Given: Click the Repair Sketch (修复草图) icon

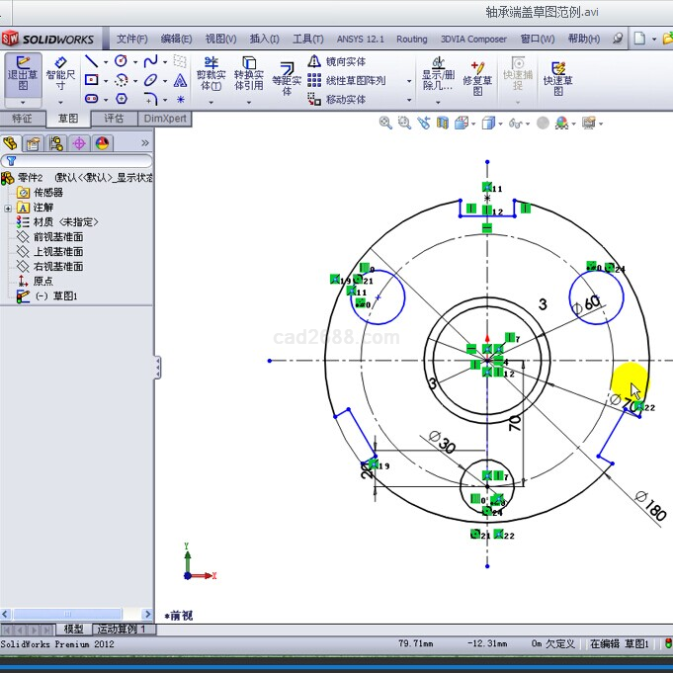Looking at the screenshot, I should pos(477,75).
